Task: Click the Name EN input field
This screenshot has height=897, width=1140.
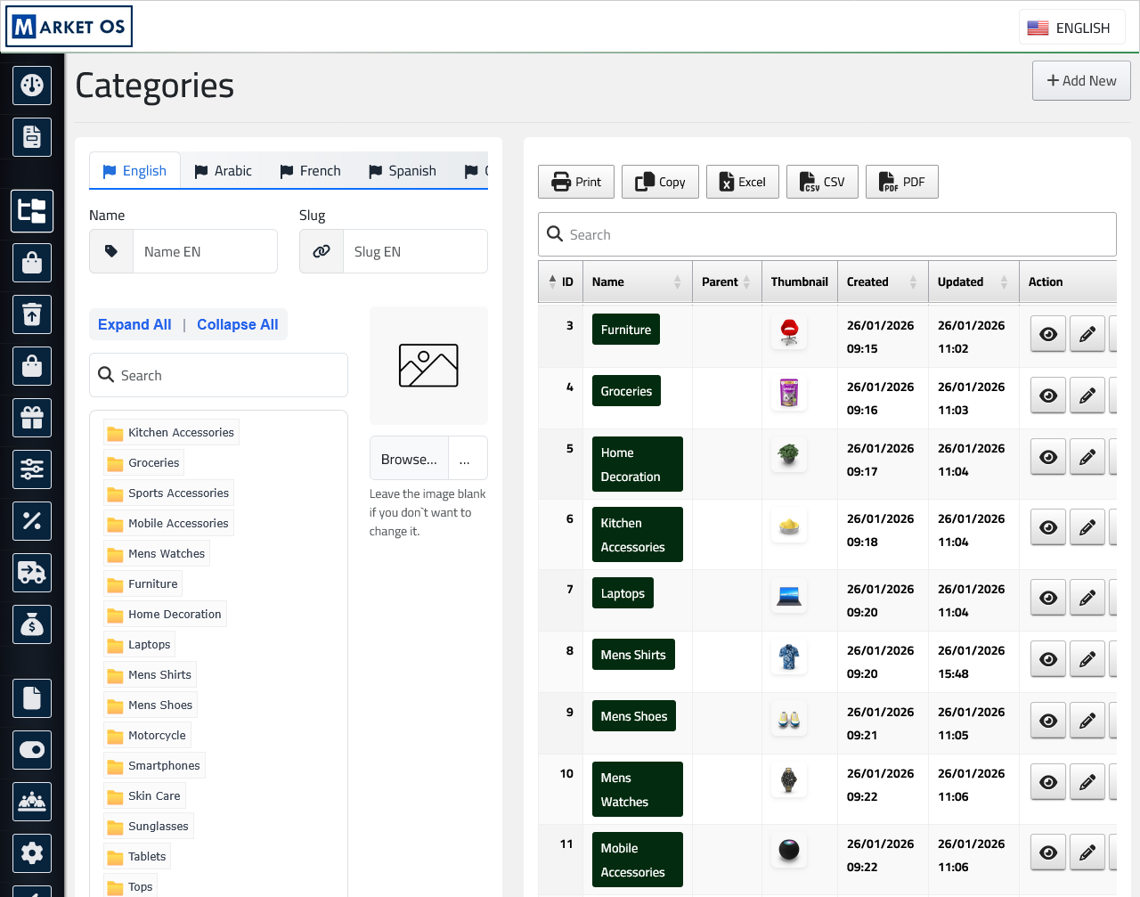Action: tap(205, 252)
